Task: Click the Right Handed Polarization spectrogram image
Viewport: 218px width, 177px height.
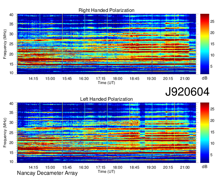Action: tap(106, 44)
